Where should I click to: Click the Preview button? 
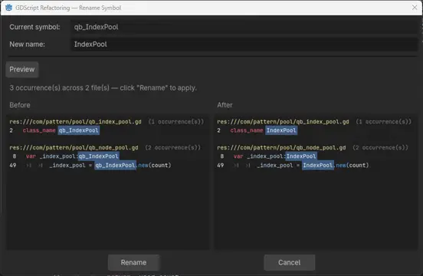click(22, 69)
